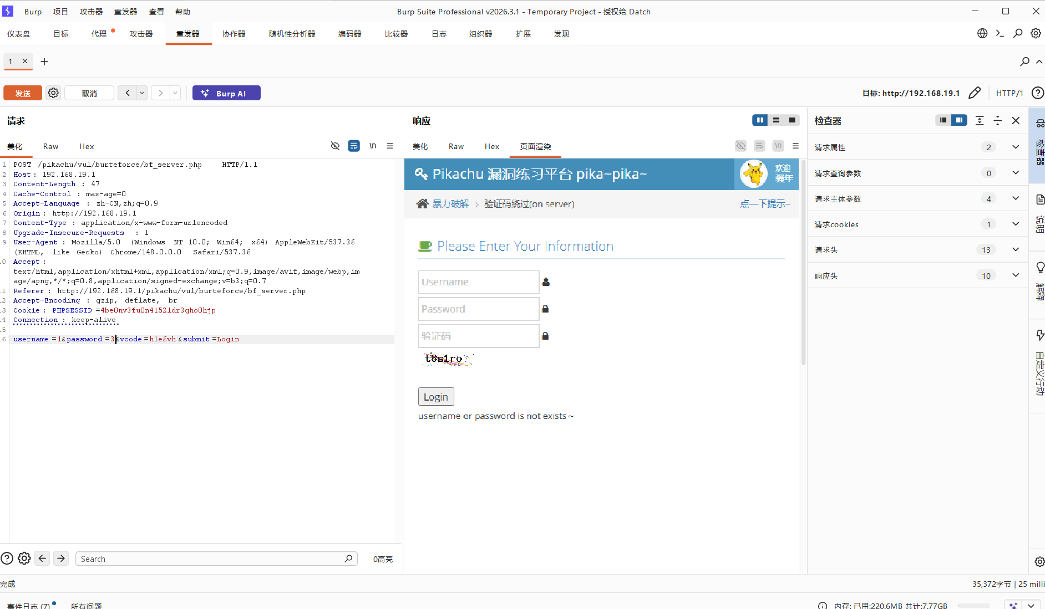Toggle hidden characters eye icon in the request pane
The width and height of the screenshot is (1045, 609).
[335, 146]
